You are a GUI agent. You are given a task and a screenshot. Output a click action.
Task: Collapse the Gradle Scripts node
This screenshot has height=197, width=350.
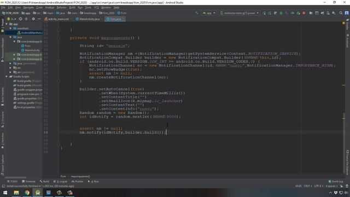[x=7, y=77]
